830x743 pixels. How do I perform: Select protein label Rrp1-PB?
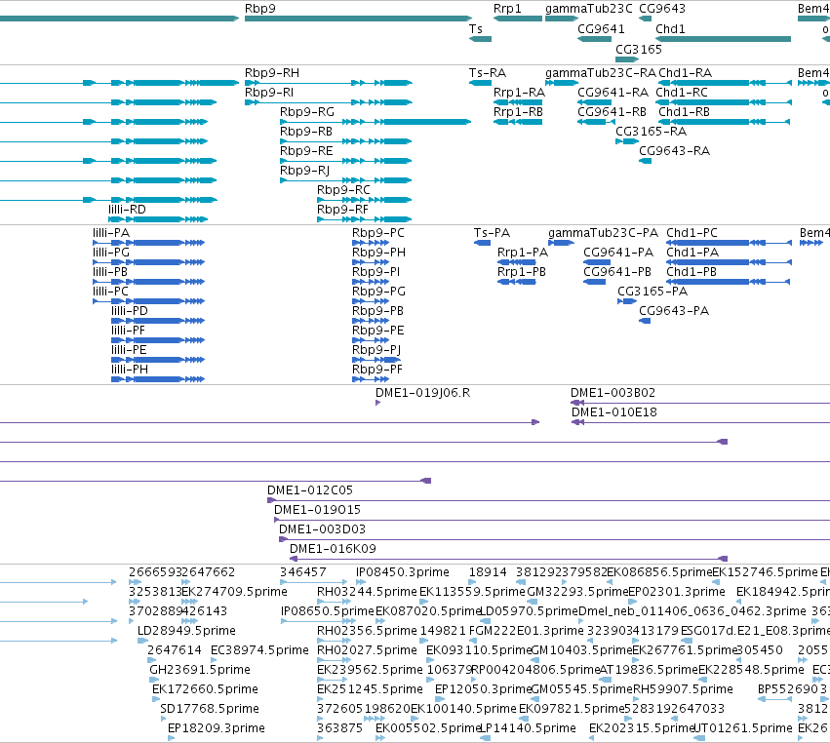pos(522,271)
